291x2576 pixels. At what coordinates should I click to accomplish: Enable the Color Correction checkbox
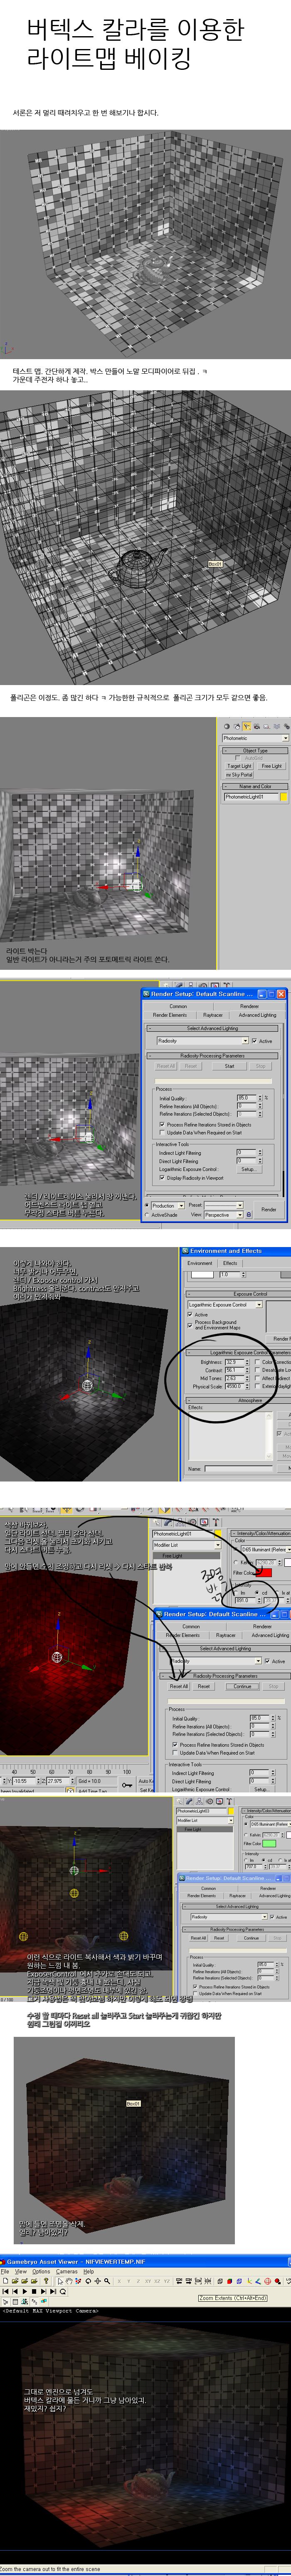coord(257,1362)
